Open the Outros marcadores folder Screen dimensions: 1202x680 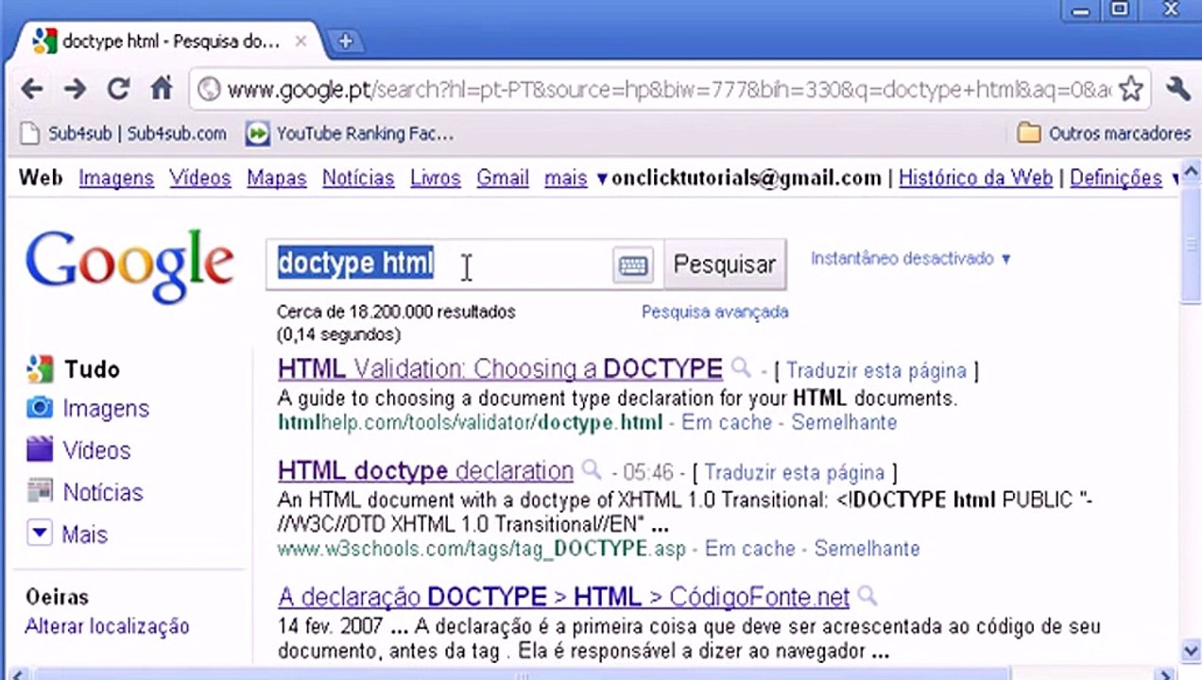coord(1104,133)
